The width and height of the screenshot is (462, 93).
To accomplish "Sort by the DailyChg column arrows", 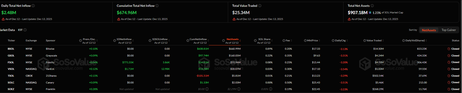I will [x=347, y=41].
